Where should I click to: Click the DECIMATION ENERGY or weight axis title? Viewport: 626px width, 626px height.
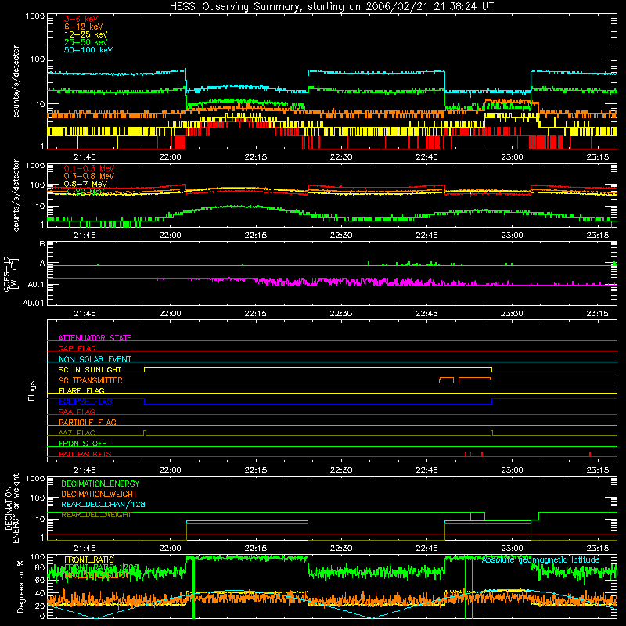12,508
